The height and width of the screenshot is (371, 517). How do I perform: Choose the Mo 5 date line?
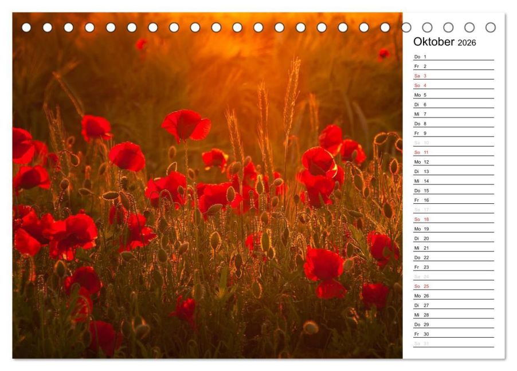click(x=454, y=95)
